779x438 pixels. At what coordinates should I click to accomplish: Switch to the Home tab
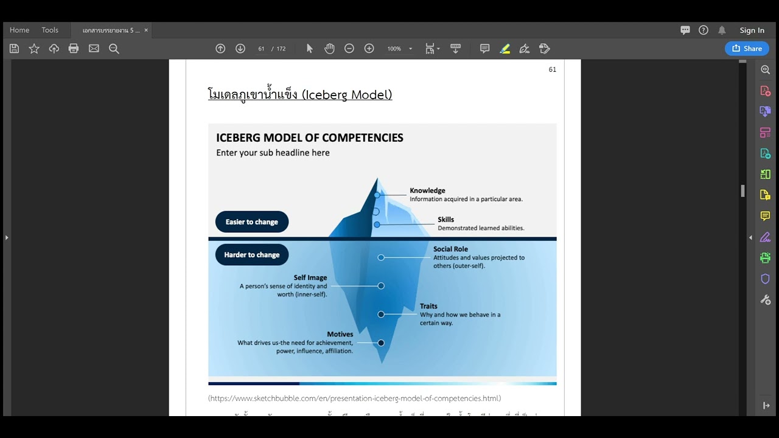coord(19,30)
